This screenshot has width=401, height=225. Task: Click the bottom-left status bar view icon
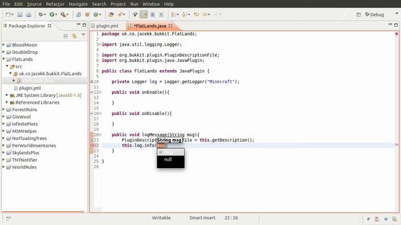[x=8, y=218]
